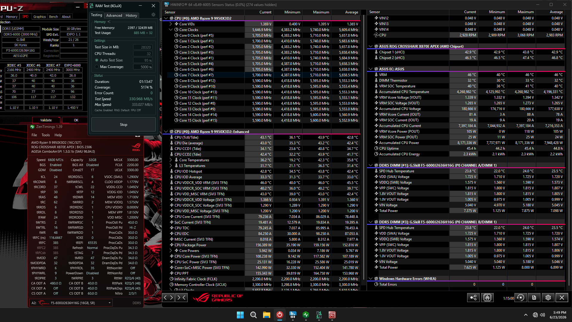Click the ZenTimings title bar icon
The width and height of the screenshot is (572, 322).
pyautogui.click(x=32, y=127)
